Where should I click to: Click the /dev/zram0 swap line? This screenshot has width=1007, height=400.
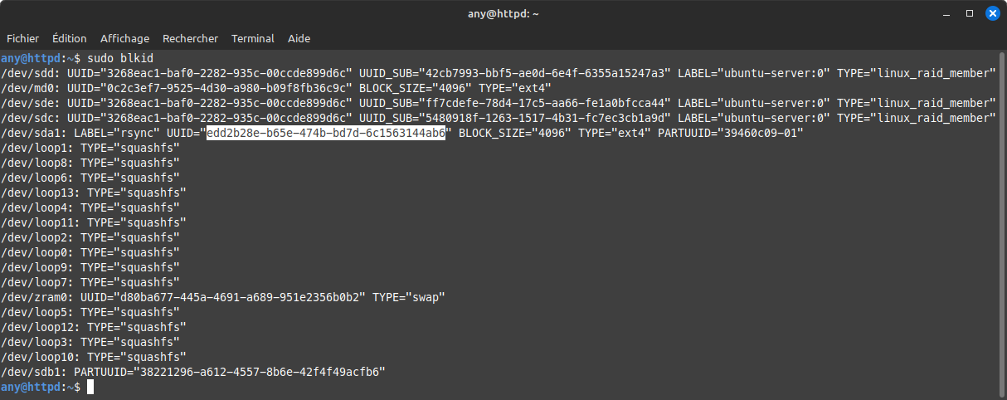[x=223, y=297]
